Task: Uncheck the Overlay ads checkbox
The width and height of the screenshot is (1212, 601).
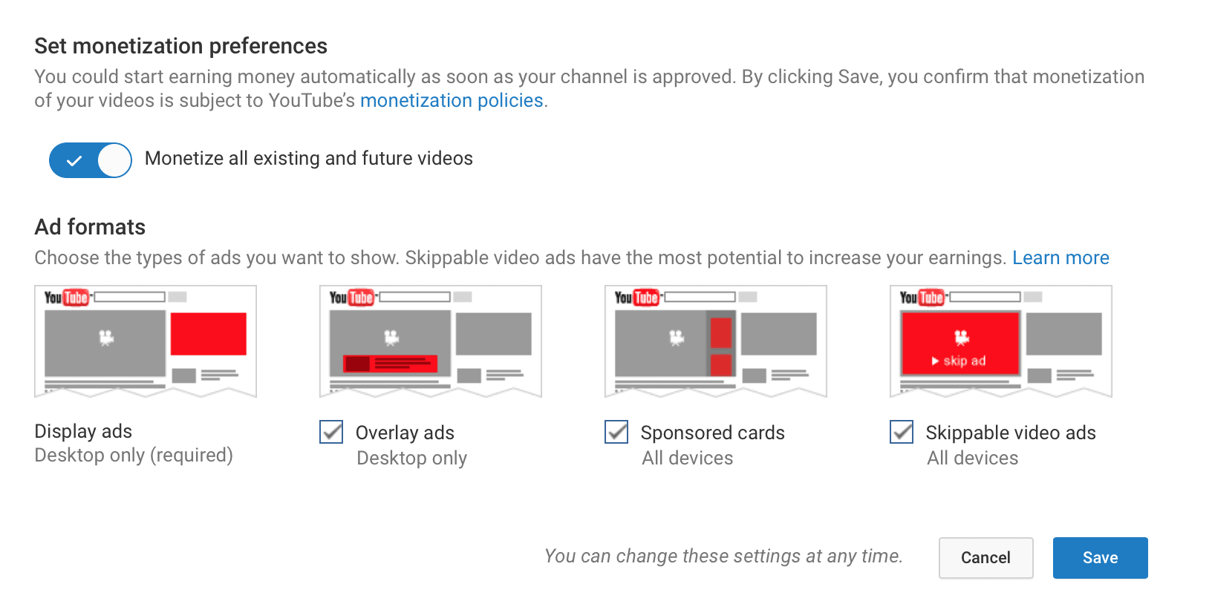Action: (331, 432)
